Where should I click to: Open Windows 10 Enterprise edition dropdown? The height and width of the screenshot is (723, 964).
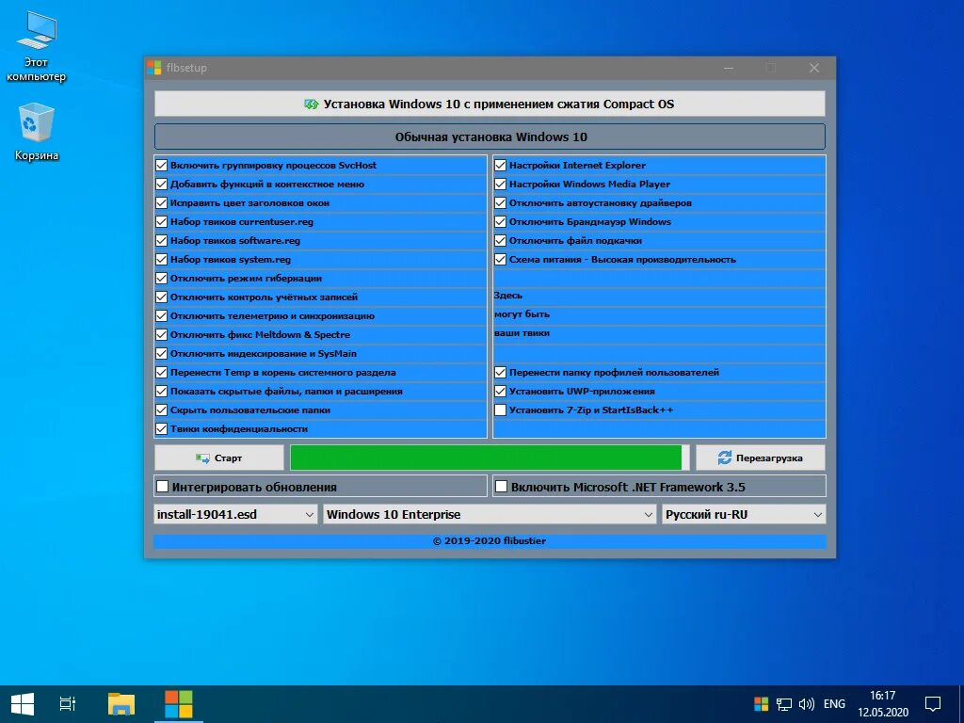[x=490, y=515]
